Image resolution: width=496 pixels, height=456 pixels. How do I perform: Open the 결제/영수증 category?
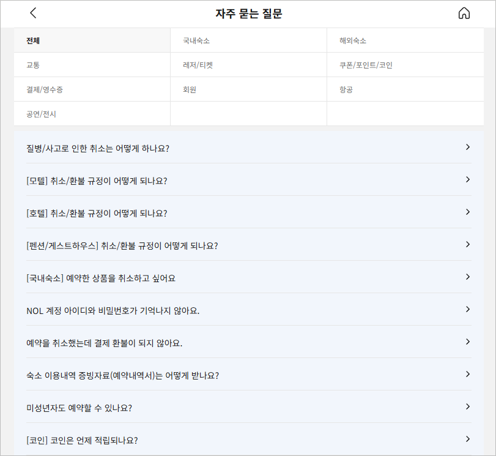(92, 90)
